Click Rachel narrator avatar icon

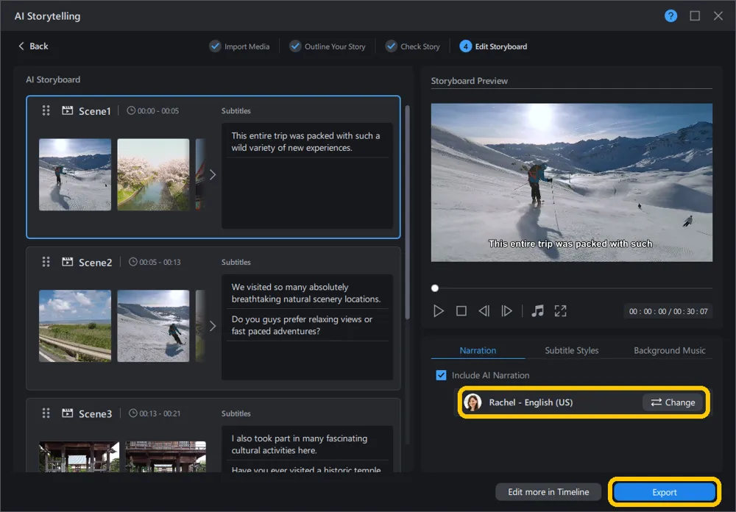tap(473, 402)
